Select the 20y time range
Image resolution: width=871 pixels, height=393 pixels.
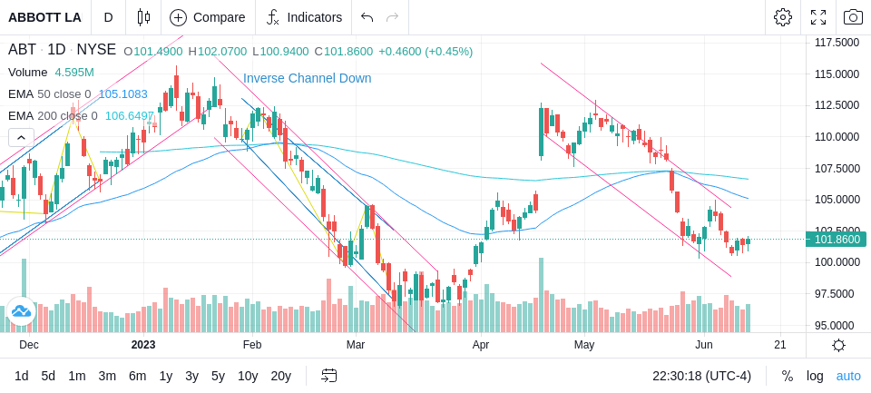[x=280, y=377]
